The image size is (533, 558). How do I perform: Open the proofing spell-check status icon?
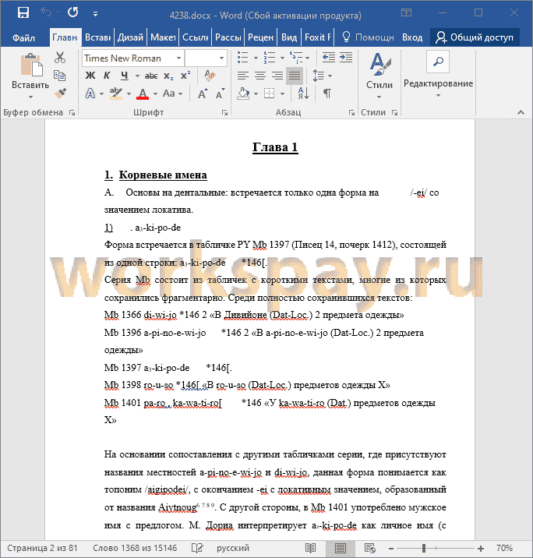197,548
